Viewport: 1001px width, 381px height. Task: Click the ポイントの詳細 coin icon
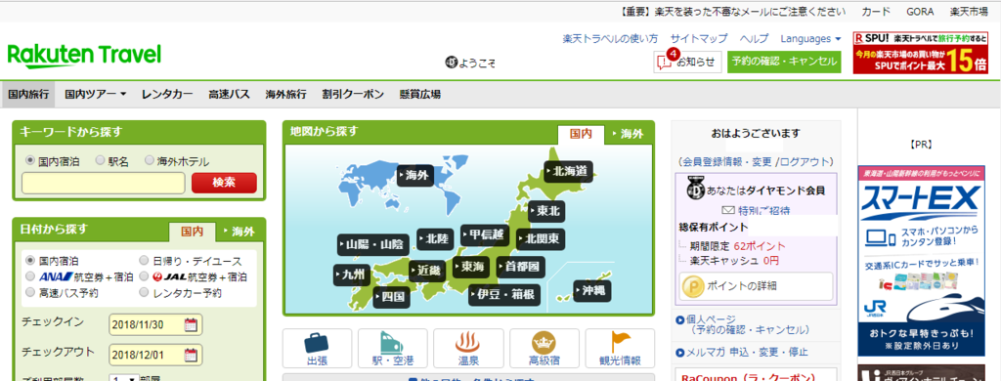coord(692,285)
